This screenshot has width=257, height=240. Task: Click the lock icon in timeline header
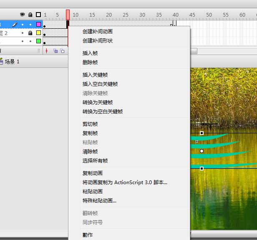[x=30, y=15]
